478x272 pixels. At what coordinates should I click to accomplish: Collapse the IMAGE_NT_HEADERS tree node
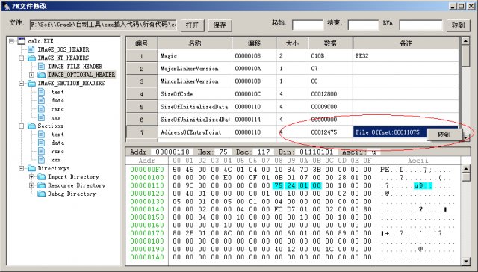(22, 58)
